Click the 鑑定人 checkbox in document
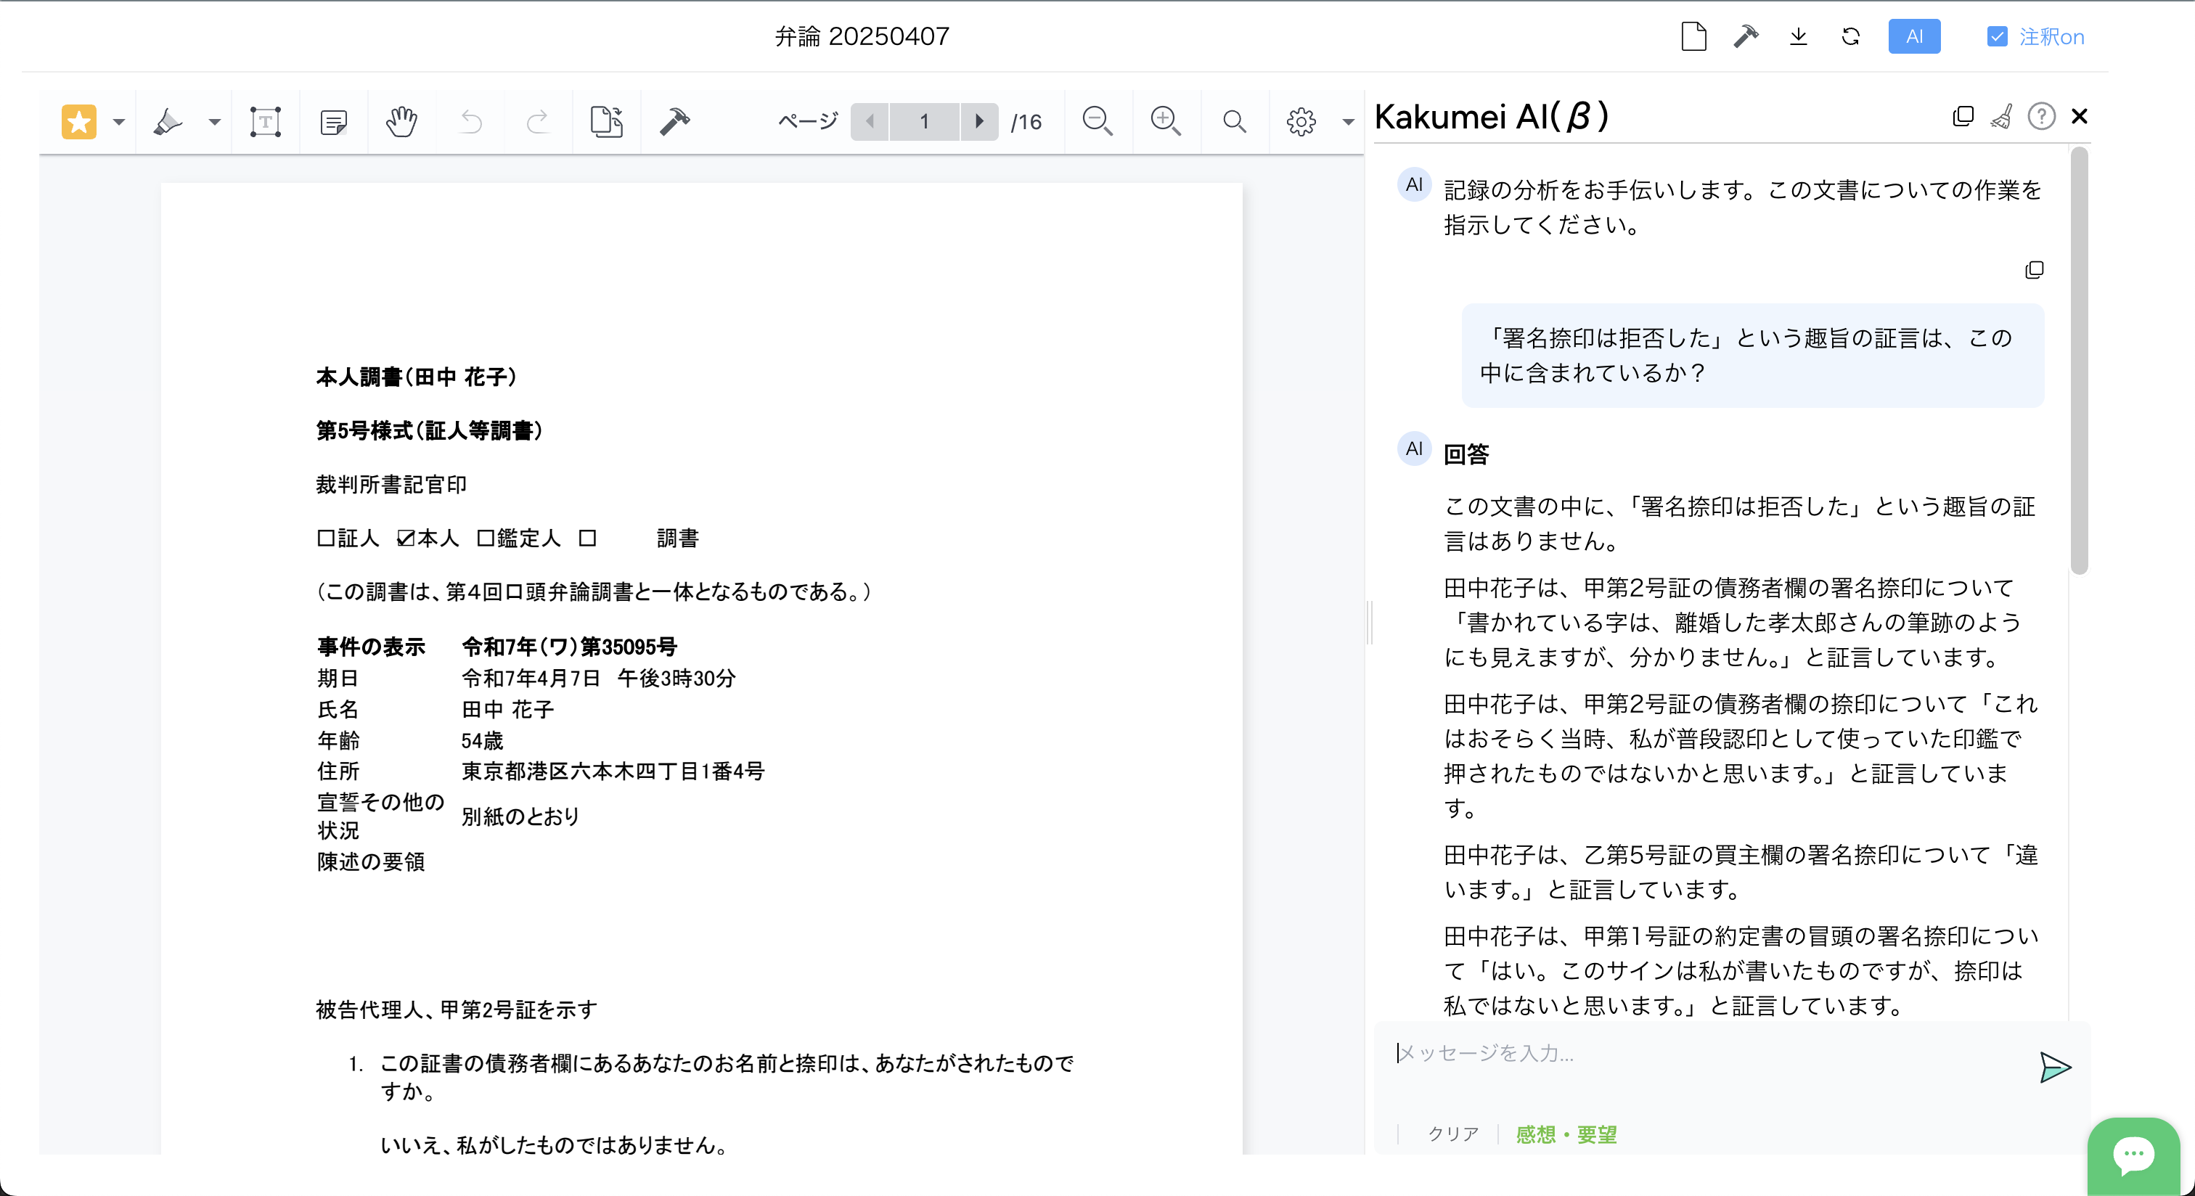This screenshot has height=1196, width=2195. [x=485, y=538]
